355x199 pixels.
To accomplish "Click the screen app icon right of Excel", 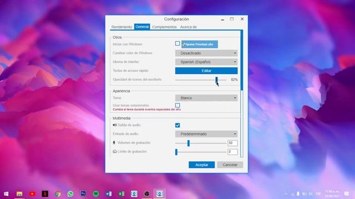I will pos(134,194).
